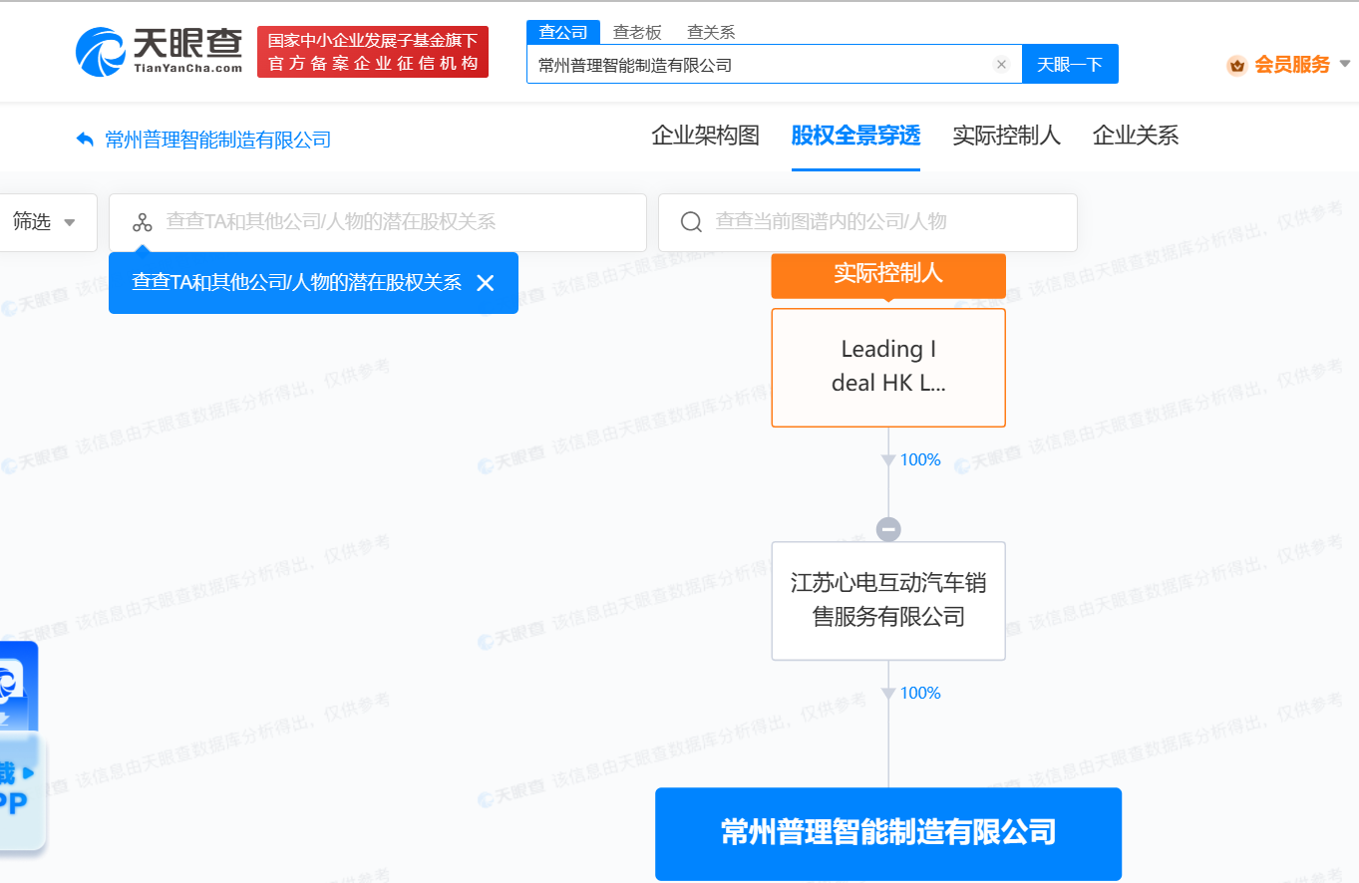This screenshot has height=883, width=1359.
Task: Close the blue equity relation tooltip
Action: [486, 283]
